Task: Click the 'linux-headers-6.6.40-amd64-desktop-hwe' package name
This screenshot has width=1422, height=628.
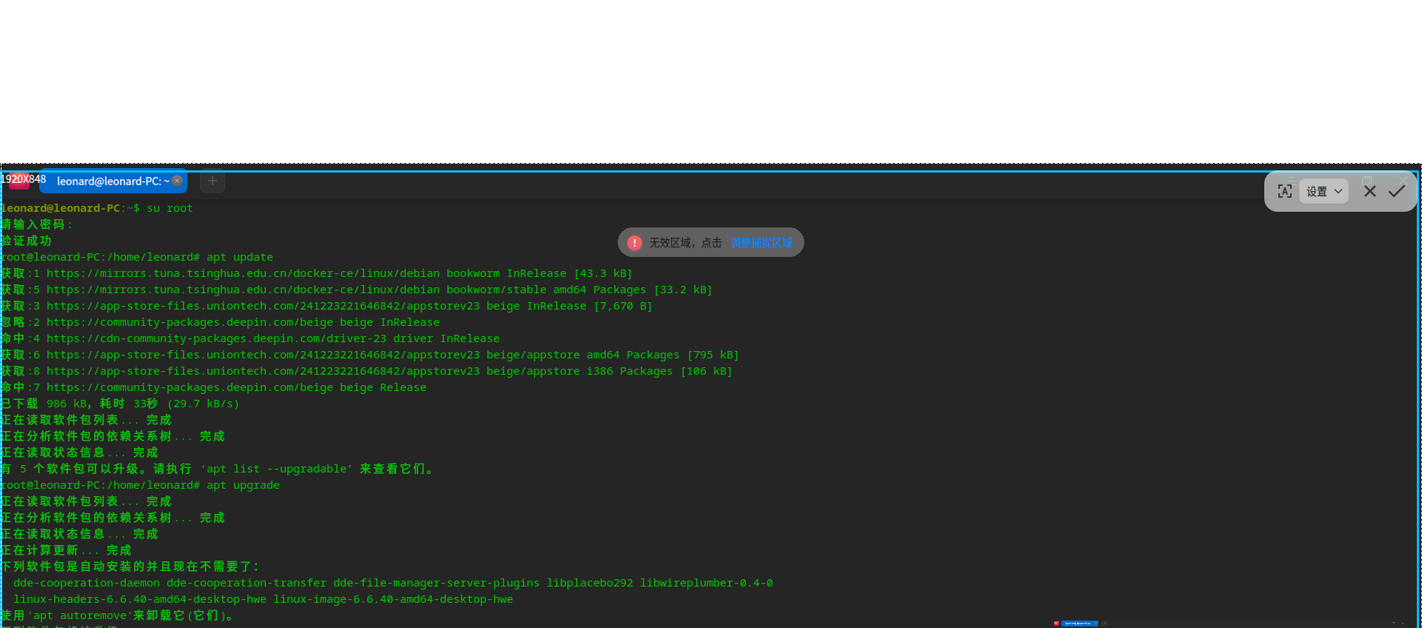Action: (x=140, y=599)
